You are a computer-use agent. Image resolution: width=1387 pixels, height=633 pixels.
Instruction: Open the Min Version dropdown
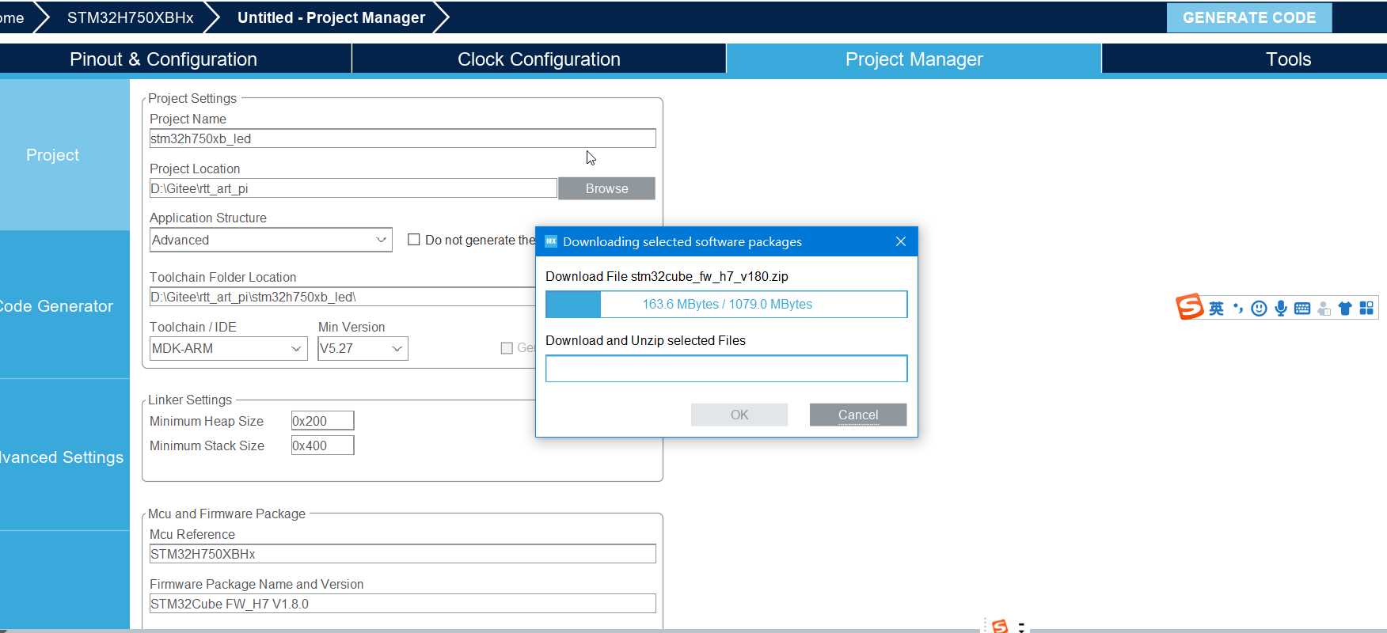(x=363, y=348)
